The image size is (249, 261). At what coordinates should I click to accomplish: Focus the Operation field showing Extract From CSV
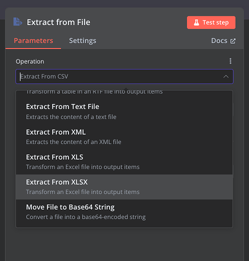pyautogui.click(x=124, y=77)
